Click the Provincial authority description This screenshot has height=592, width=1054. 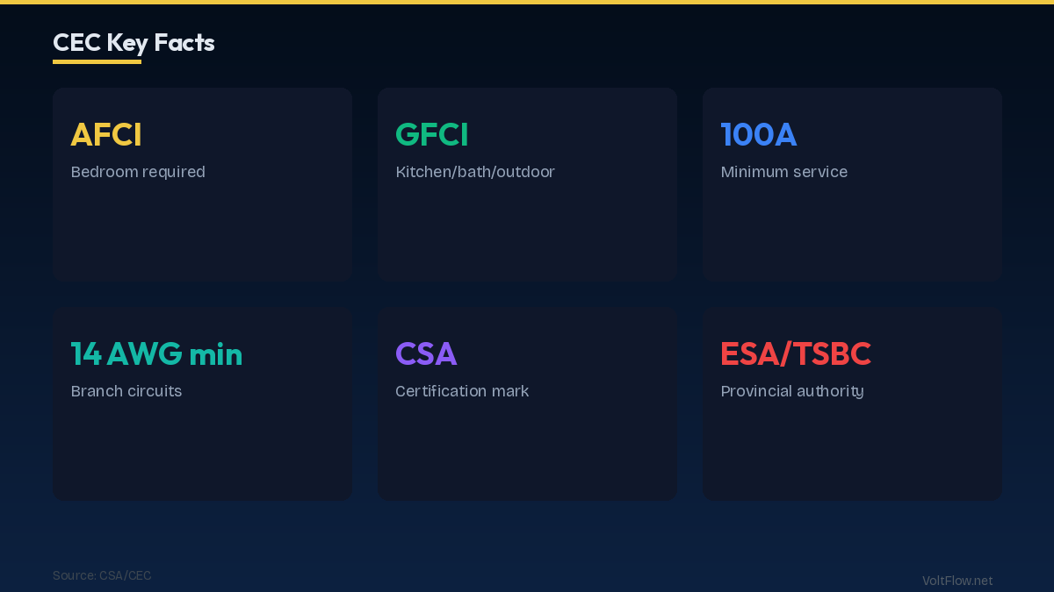click(791, 391)
